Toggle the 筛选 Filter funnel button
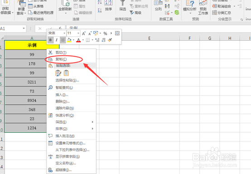The width and height of the screenshot is (251, 174). (x=123, y=6)
